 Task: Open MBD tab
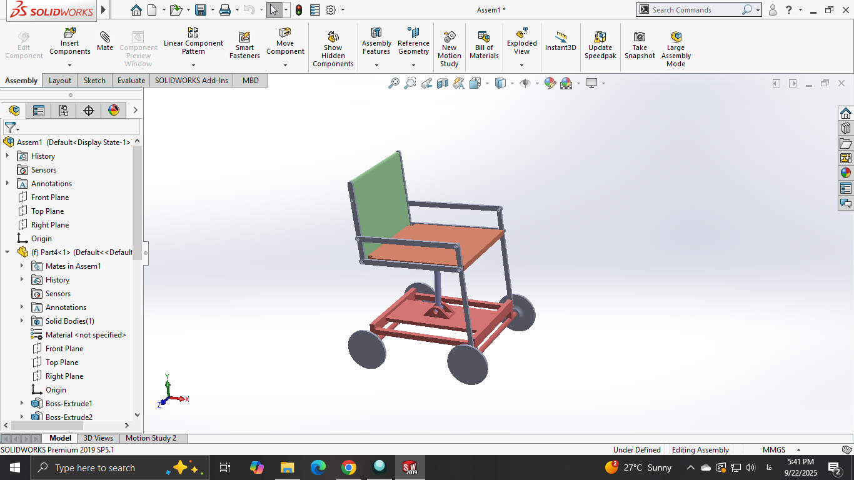pyautogui.click(x=250, y=80)
